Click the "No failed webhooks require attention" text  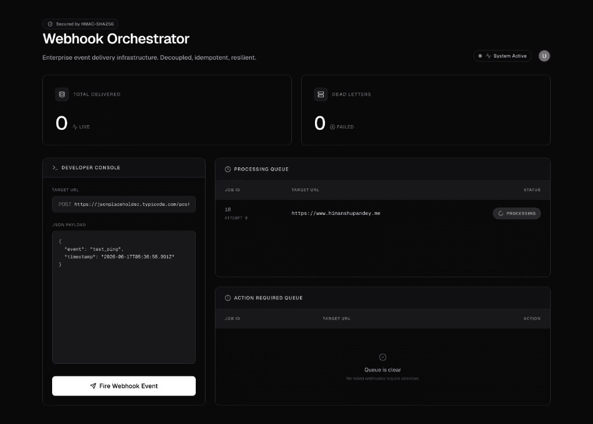tap(383, 379)
